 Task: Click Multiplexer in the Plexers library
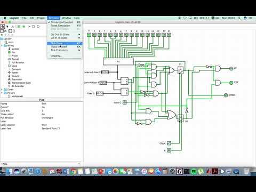pos(17,96)
